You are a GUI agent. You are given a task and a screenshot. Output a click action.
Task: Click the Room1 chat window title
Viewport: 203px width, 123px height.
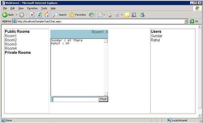point(98,32)
